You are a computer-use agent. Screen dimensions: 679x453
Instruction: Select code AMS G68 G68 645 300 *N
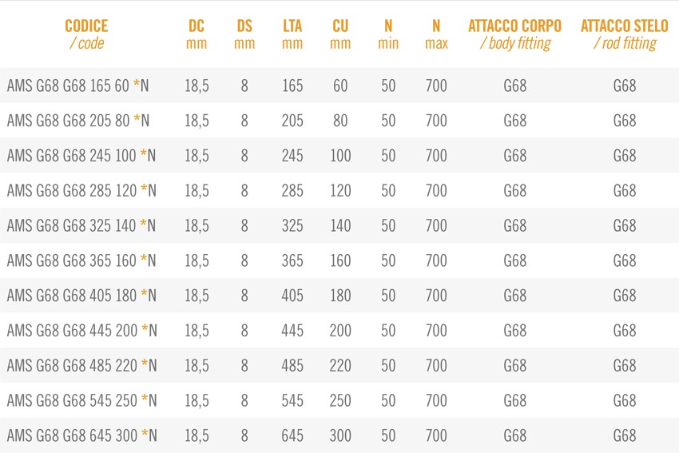81,435
